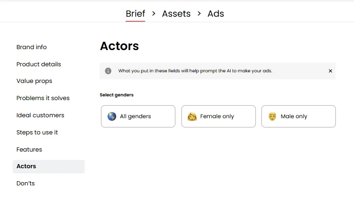
Task: Choose the Female only option
Action: coord(219,116)
